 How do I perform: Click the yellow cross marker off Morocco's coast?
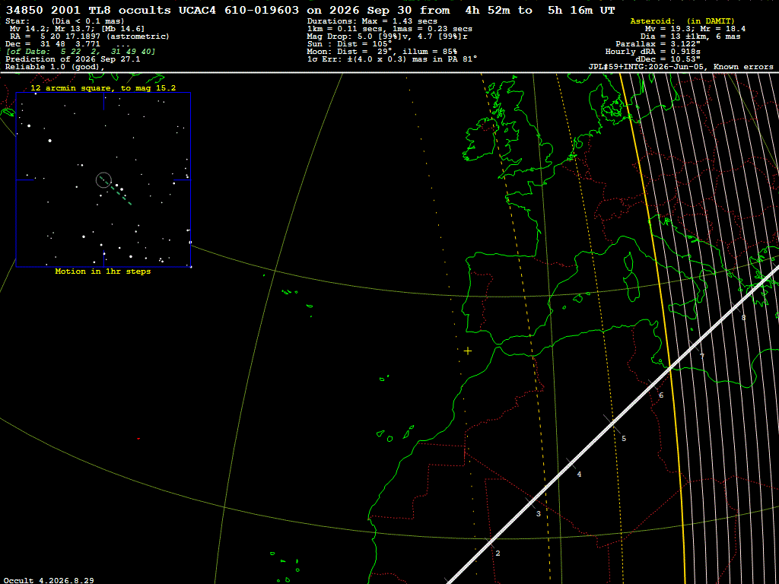pos(468,351)
